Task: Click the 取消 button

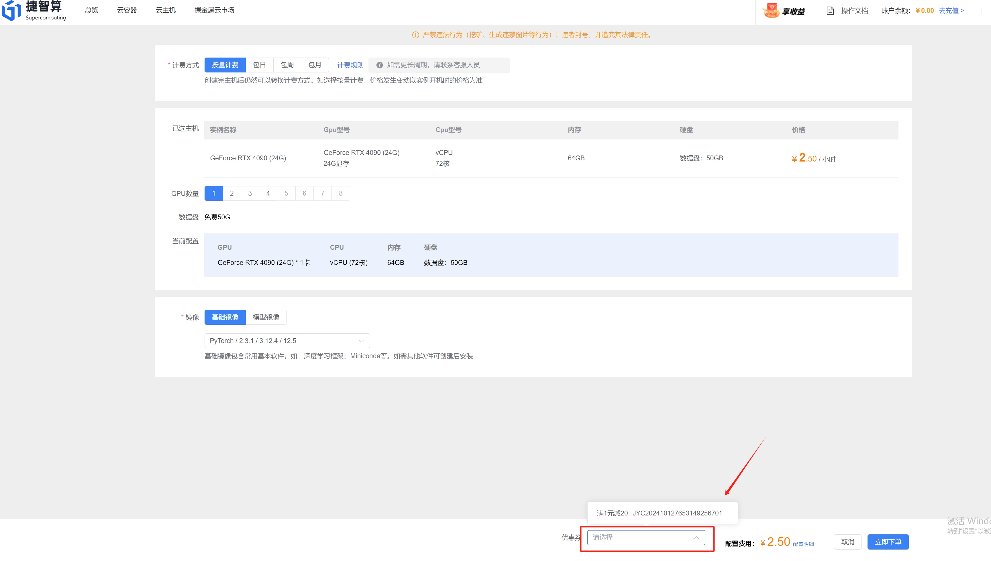Action: point(847,542)
